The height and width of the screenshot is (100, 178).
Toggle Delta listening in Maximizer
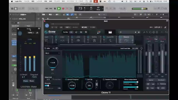(47, 48)
